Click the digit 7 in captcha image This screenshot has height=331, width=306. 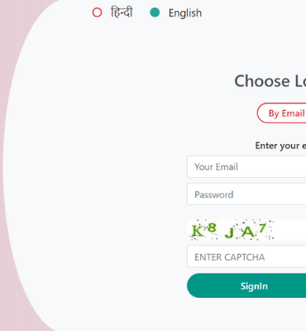tap(262, 228)
